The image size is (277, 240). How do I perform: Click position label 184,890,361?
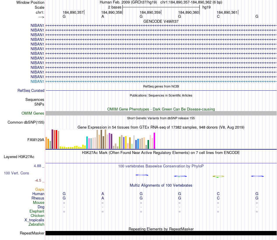227,12
